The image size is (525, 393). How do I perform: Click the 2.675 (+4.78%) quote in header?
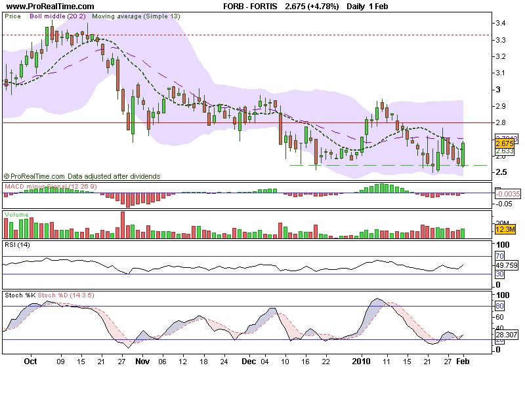[312, 7]
